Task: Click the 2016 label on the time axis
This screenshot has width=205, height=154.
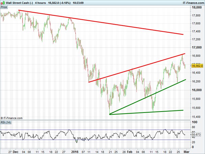Action: [x=75, y=152]
